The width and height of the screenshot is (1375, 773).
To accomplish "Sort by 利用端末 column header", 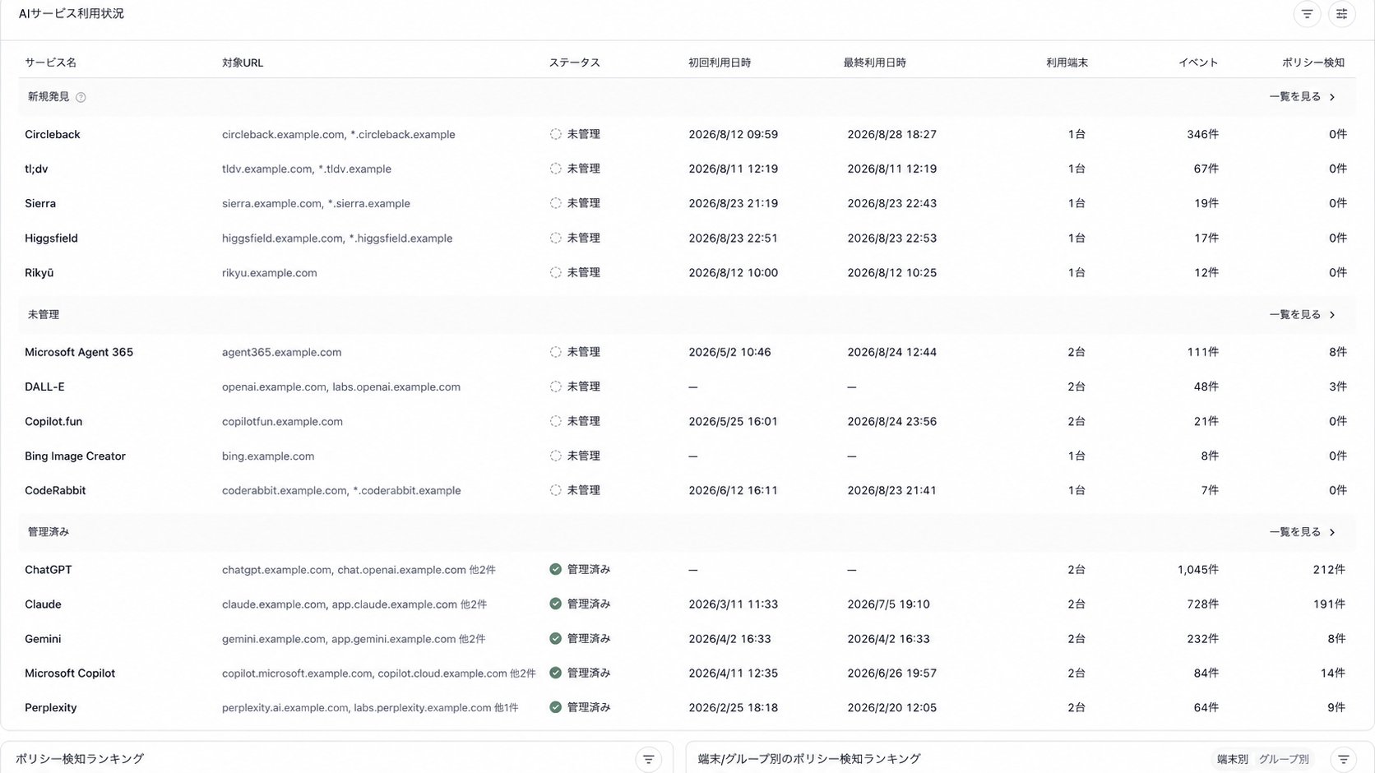I will pos(1067,62).
